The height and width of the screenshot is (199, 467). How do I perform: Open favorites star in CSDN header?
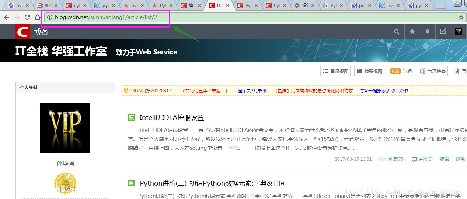(x=412, y=32)
